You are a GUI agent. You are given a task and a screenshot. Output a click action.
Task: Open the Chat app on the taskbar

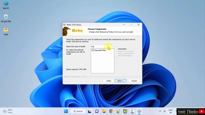[x=97, y=111]
